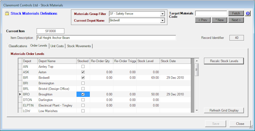Click the padlock icon beside Stock Materials Definitions
This screenshot has width=255, height=131.
tap(7, 14)
